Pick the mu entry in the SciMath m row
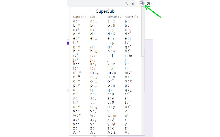 (115, 73)
